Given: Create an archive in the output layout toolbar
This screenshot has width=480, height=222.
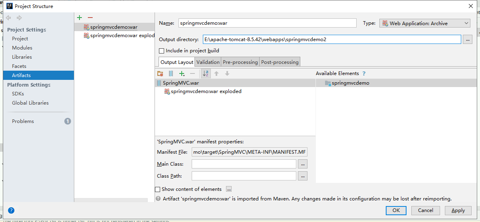Looking at the screenshot, I should coord(171,73).
